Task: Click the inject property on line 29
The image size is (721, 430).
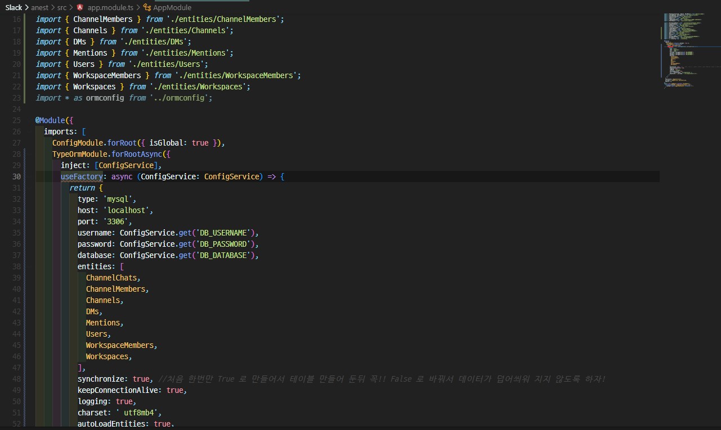Action: [73, 165]
